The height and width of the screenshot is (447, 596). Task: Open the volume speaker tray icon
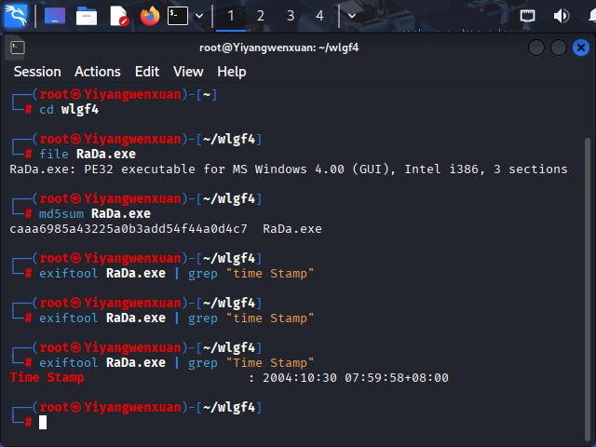pos(561,16)
